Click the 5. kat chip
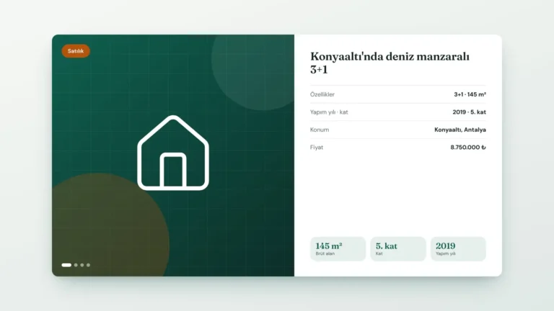554x311 pixels. [x=398, y=249]
